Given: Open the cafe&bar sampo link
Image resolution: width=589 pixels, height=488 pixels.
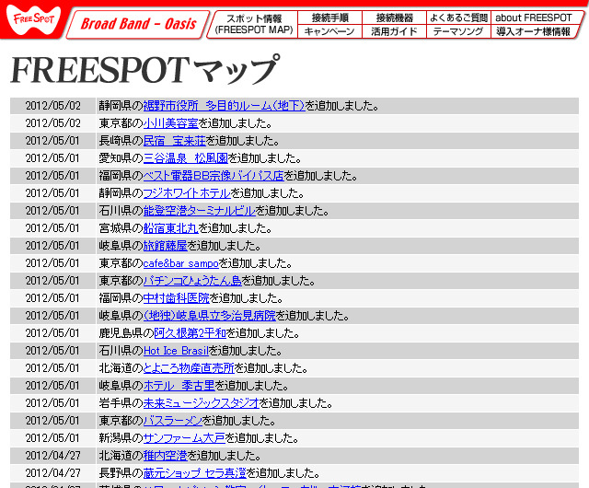Looking at the screenshot, I should (180, 263).
